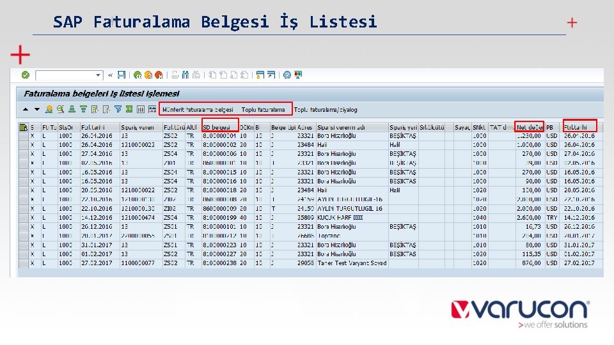Image resolution: width=614 pixels, height=345 pixels.
Task: Select row marker for SD document 8100000002
Action: [24, 145]
